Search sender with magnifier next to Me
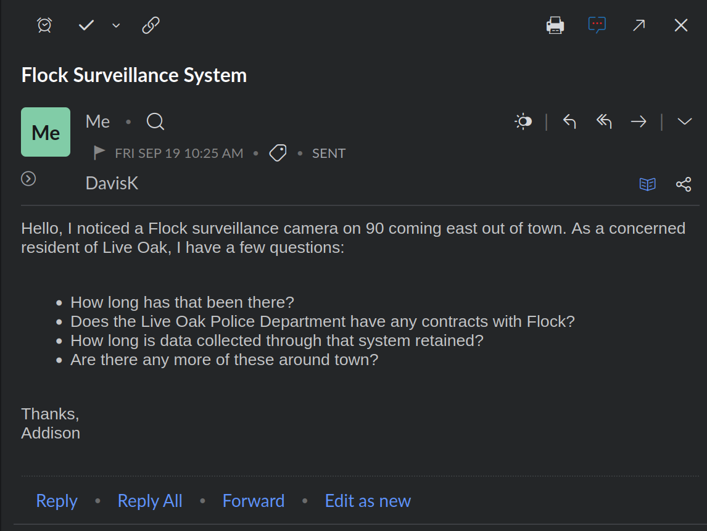 155,121
